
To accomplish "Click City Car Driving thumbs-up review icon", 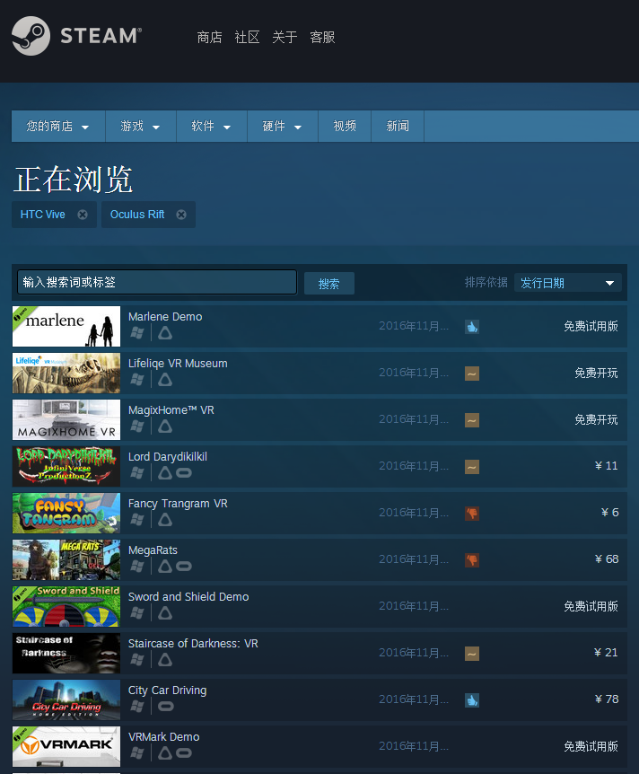I will (x=472, y=700).
